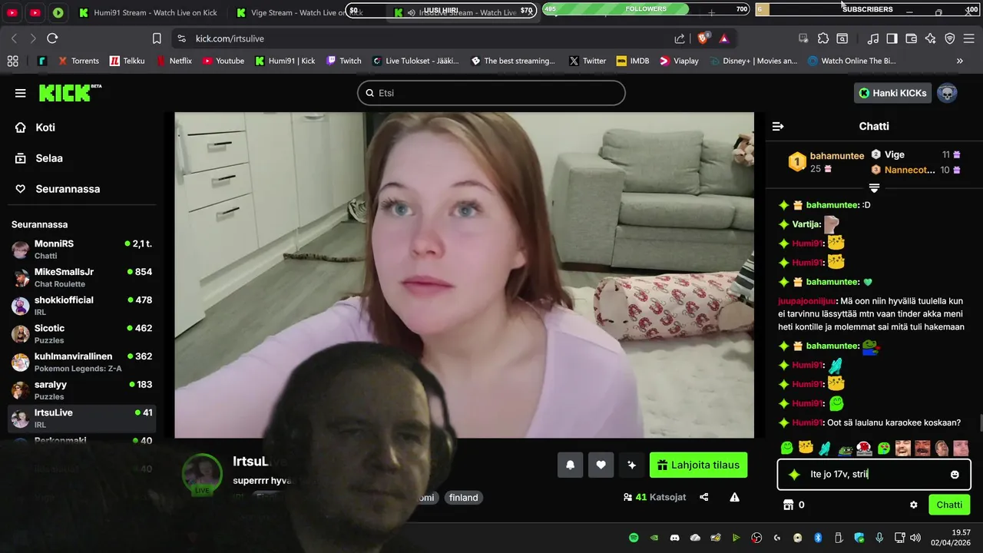This screenshot has height=553, width=983.
Task: Open Twitch bookmark
Action: (x=343, y=61)
